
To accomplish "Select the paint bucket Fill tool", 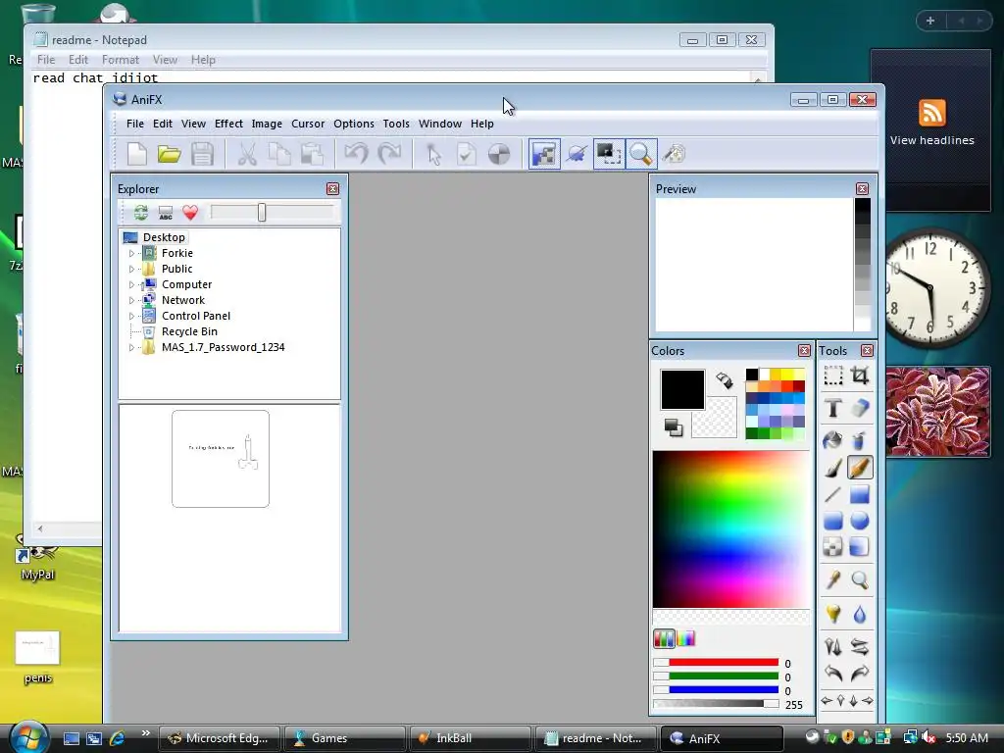I will click(833, 440).
